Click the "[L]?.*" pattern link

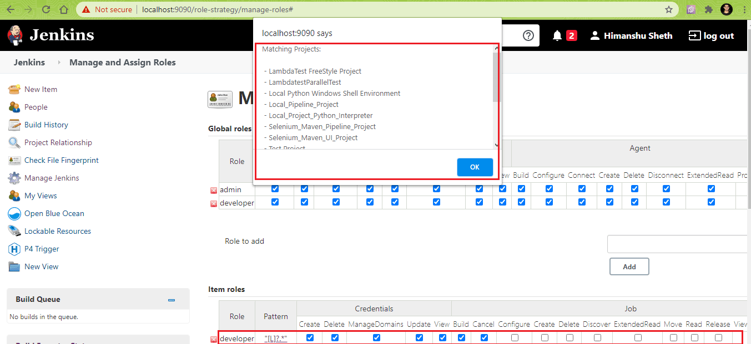click(x=276, y=338)
